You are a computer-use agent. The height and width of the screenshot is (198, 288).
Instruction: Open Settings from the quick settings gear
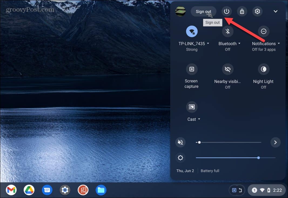pyautogui.click(x=257, y=11)
